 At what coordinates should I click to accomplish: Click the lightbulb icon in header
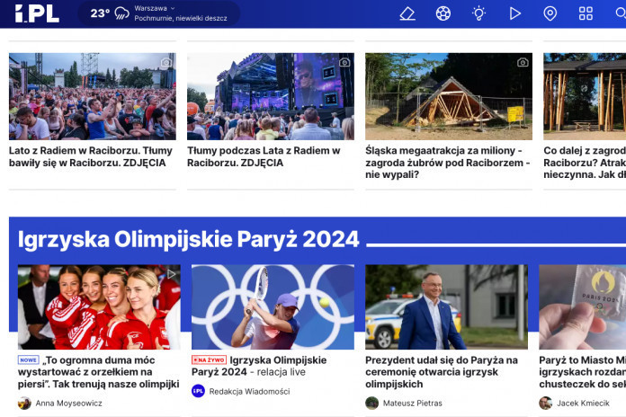pos(479,13)
